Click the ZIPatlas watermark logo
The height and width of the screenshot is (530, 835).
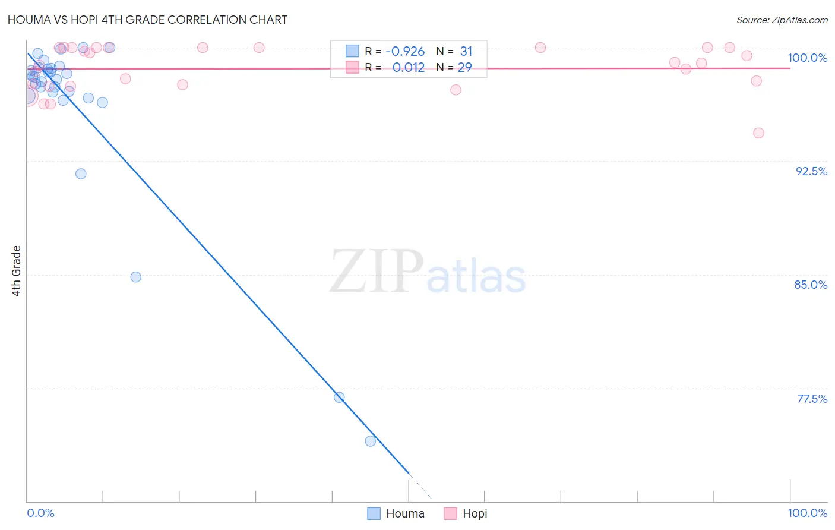coord(428,272)
